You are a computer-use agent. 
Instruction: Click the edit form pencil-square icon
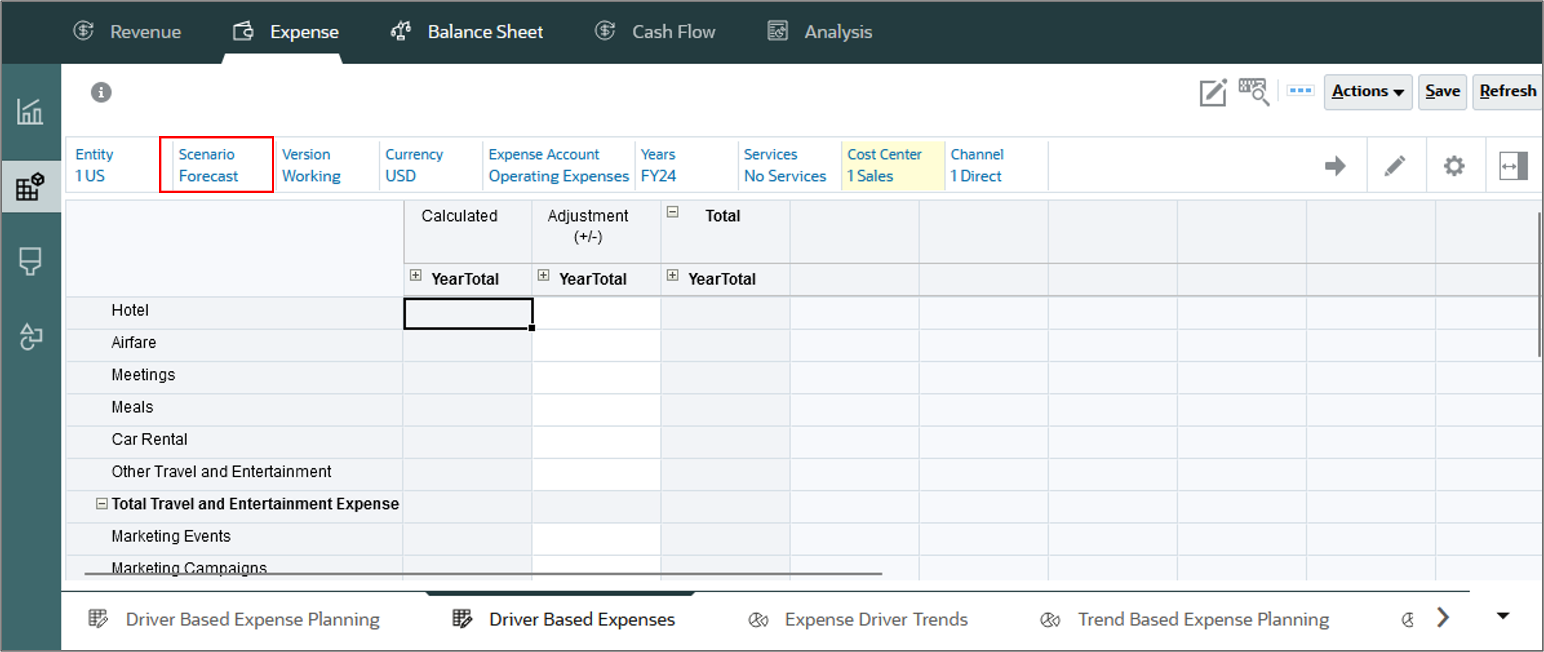pos(1213,92)
